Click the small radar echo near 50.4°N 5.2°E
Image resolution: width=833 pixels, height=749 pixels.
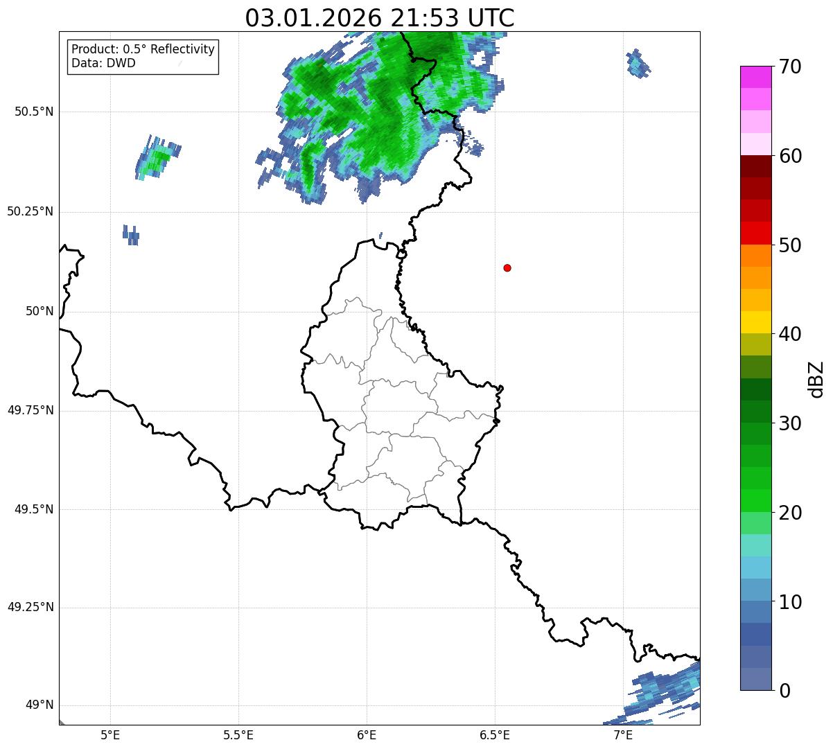158,158
